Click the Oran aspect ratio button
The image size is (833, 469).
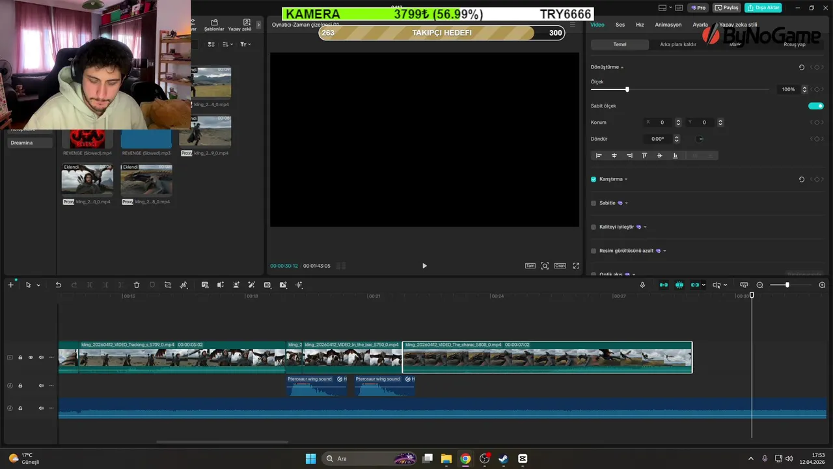560,266
